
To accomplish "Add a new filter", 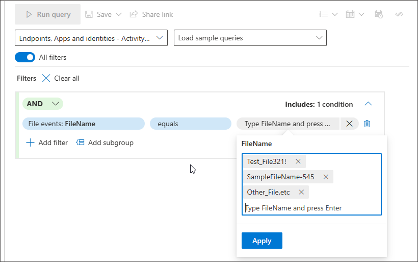I will tap(47, 142).
